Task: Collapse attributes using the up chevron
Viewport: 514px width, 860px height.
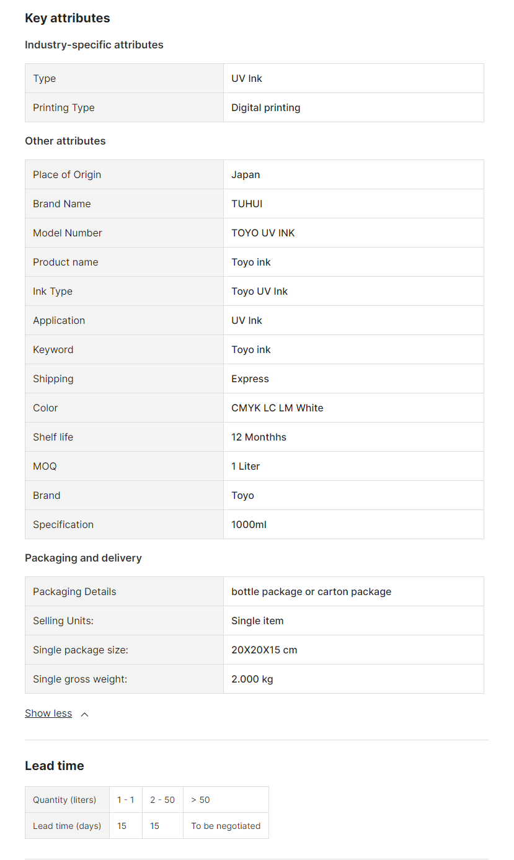Action: (84, 714)
